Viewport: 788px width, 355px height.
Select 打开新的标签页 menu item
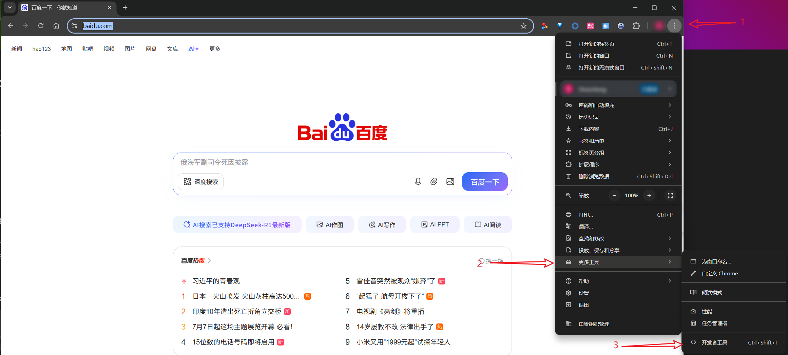[x=618, y=44]
